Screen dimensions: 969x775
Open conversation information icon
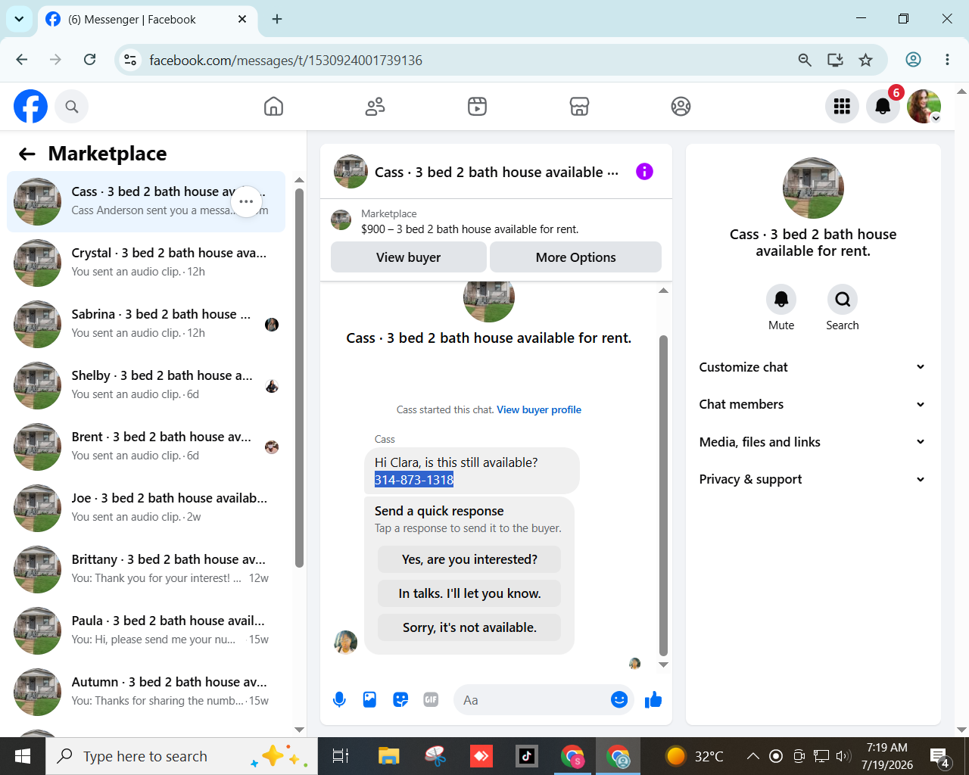[x=644, y=172]
